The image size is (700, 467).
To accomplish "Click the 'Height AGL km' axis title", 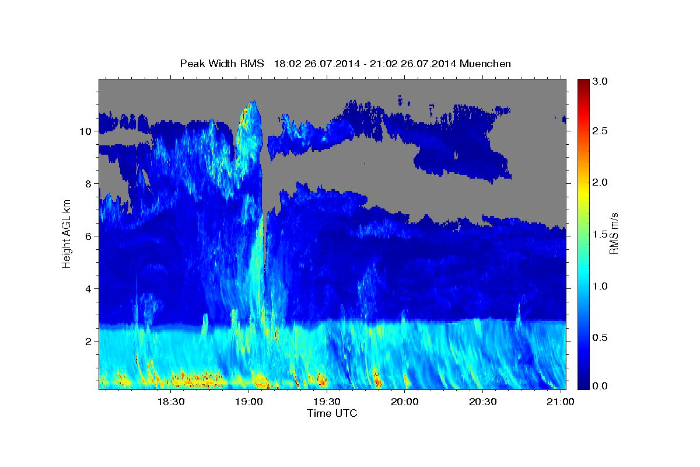I will coord(66,233).
